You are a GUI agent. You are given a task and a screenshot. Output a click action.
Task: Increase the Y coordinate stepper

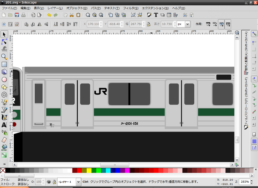pos(122,23)
